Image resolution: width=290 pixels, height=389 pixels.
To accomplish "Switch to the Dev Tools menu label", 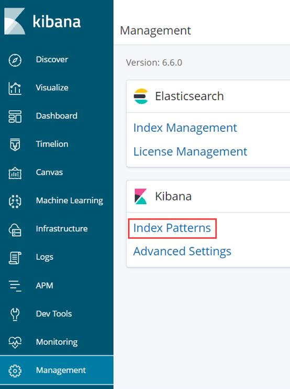I will point(54,313).
